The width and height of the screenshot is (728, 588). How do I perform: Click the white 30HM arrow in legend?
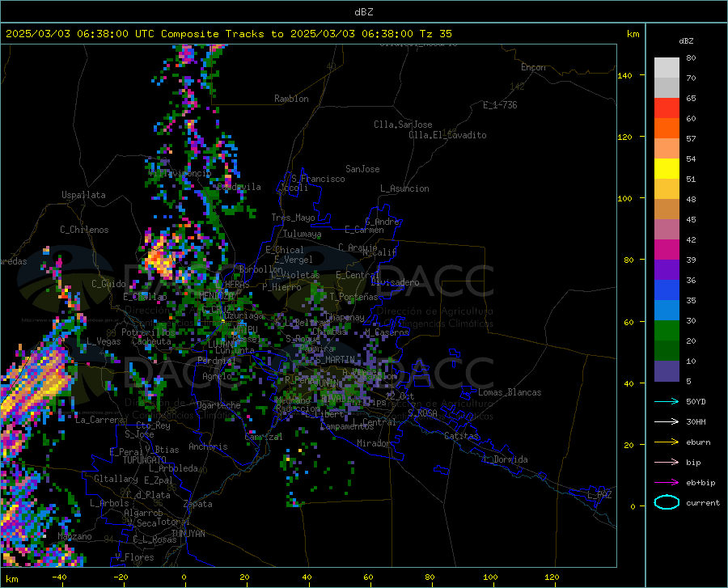tap(667, 422)
